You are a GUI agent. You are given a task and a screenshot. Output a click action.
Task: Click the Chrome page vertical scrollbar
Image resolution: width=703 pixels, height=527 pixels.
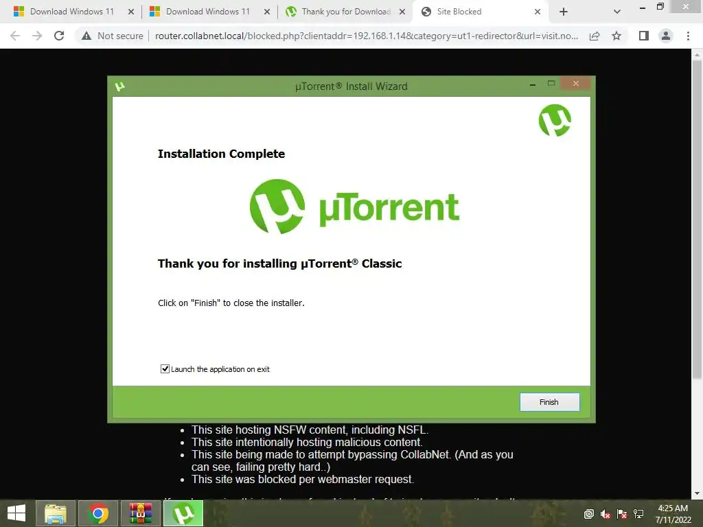[x=697, y=220]
